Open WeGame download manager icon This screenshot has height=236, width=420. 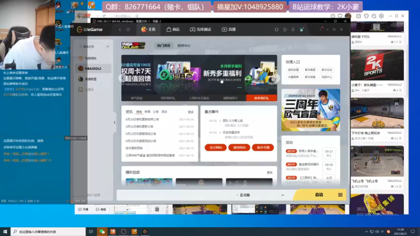[x=293, y=29]
